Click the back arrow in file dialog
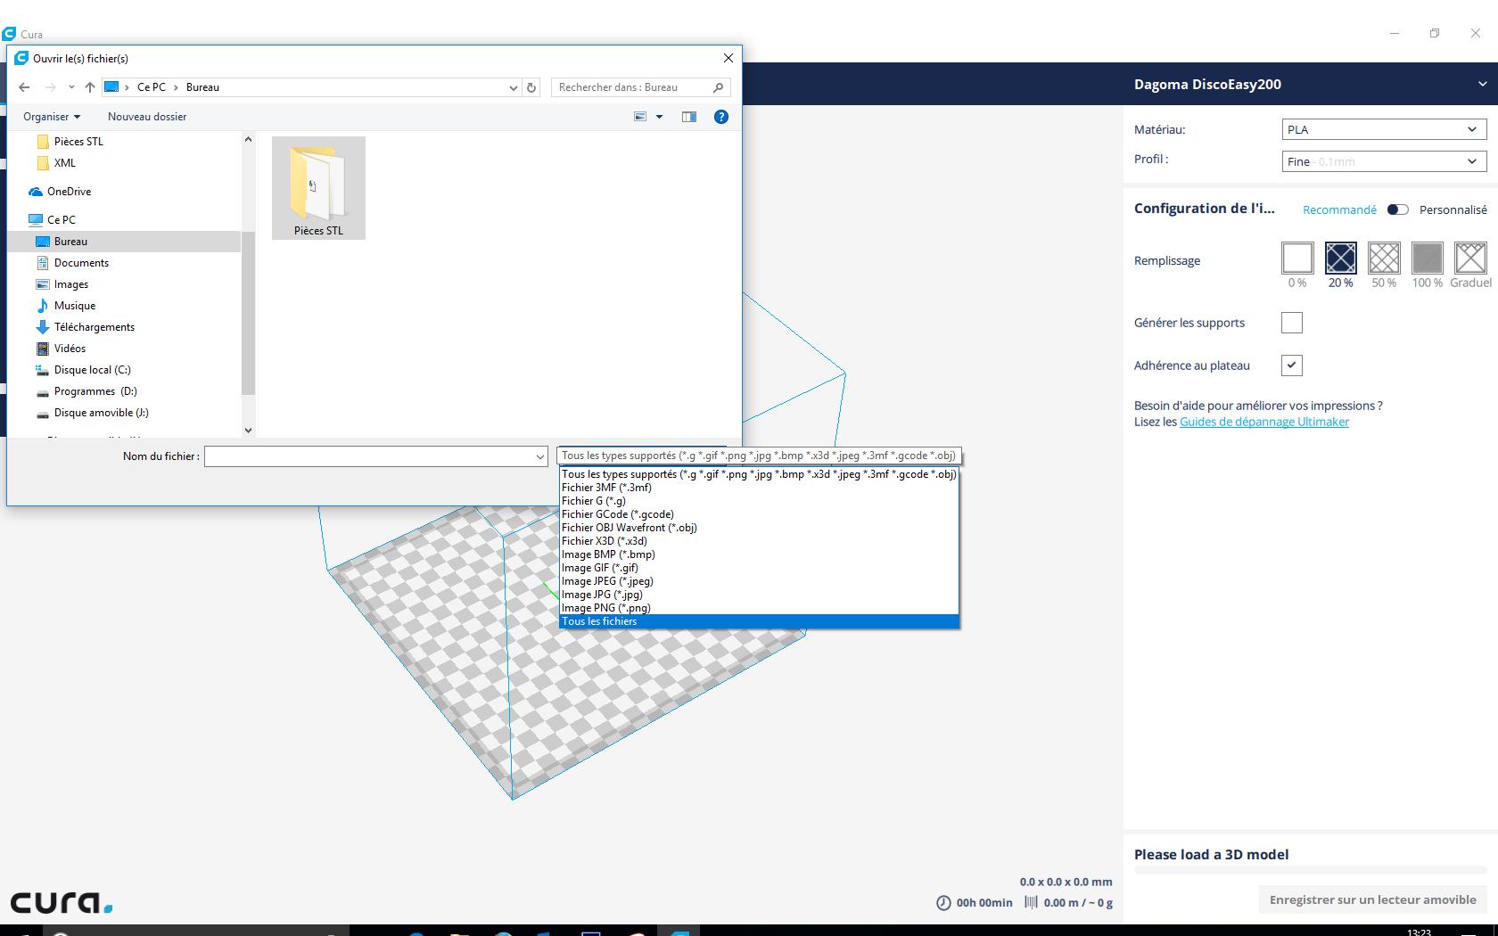 coord(24,87)
